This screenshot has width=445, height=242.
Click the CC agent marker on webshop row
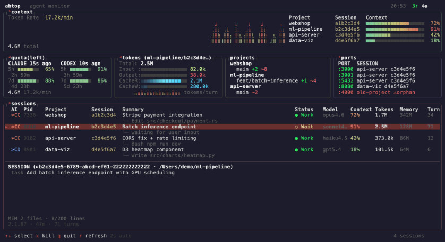(x=16, y=115)
